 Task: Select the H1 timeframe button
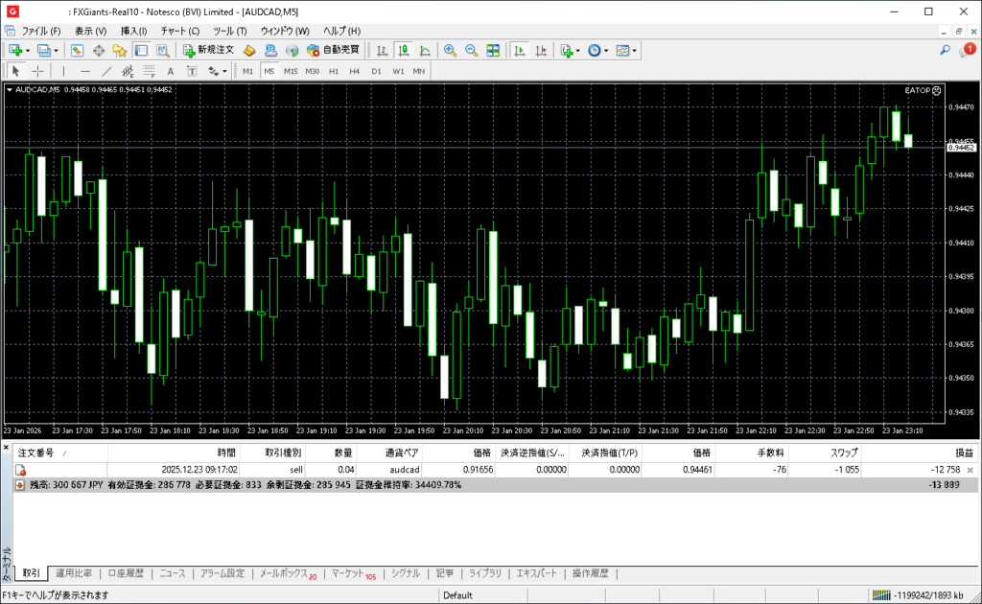click(334, 71)
